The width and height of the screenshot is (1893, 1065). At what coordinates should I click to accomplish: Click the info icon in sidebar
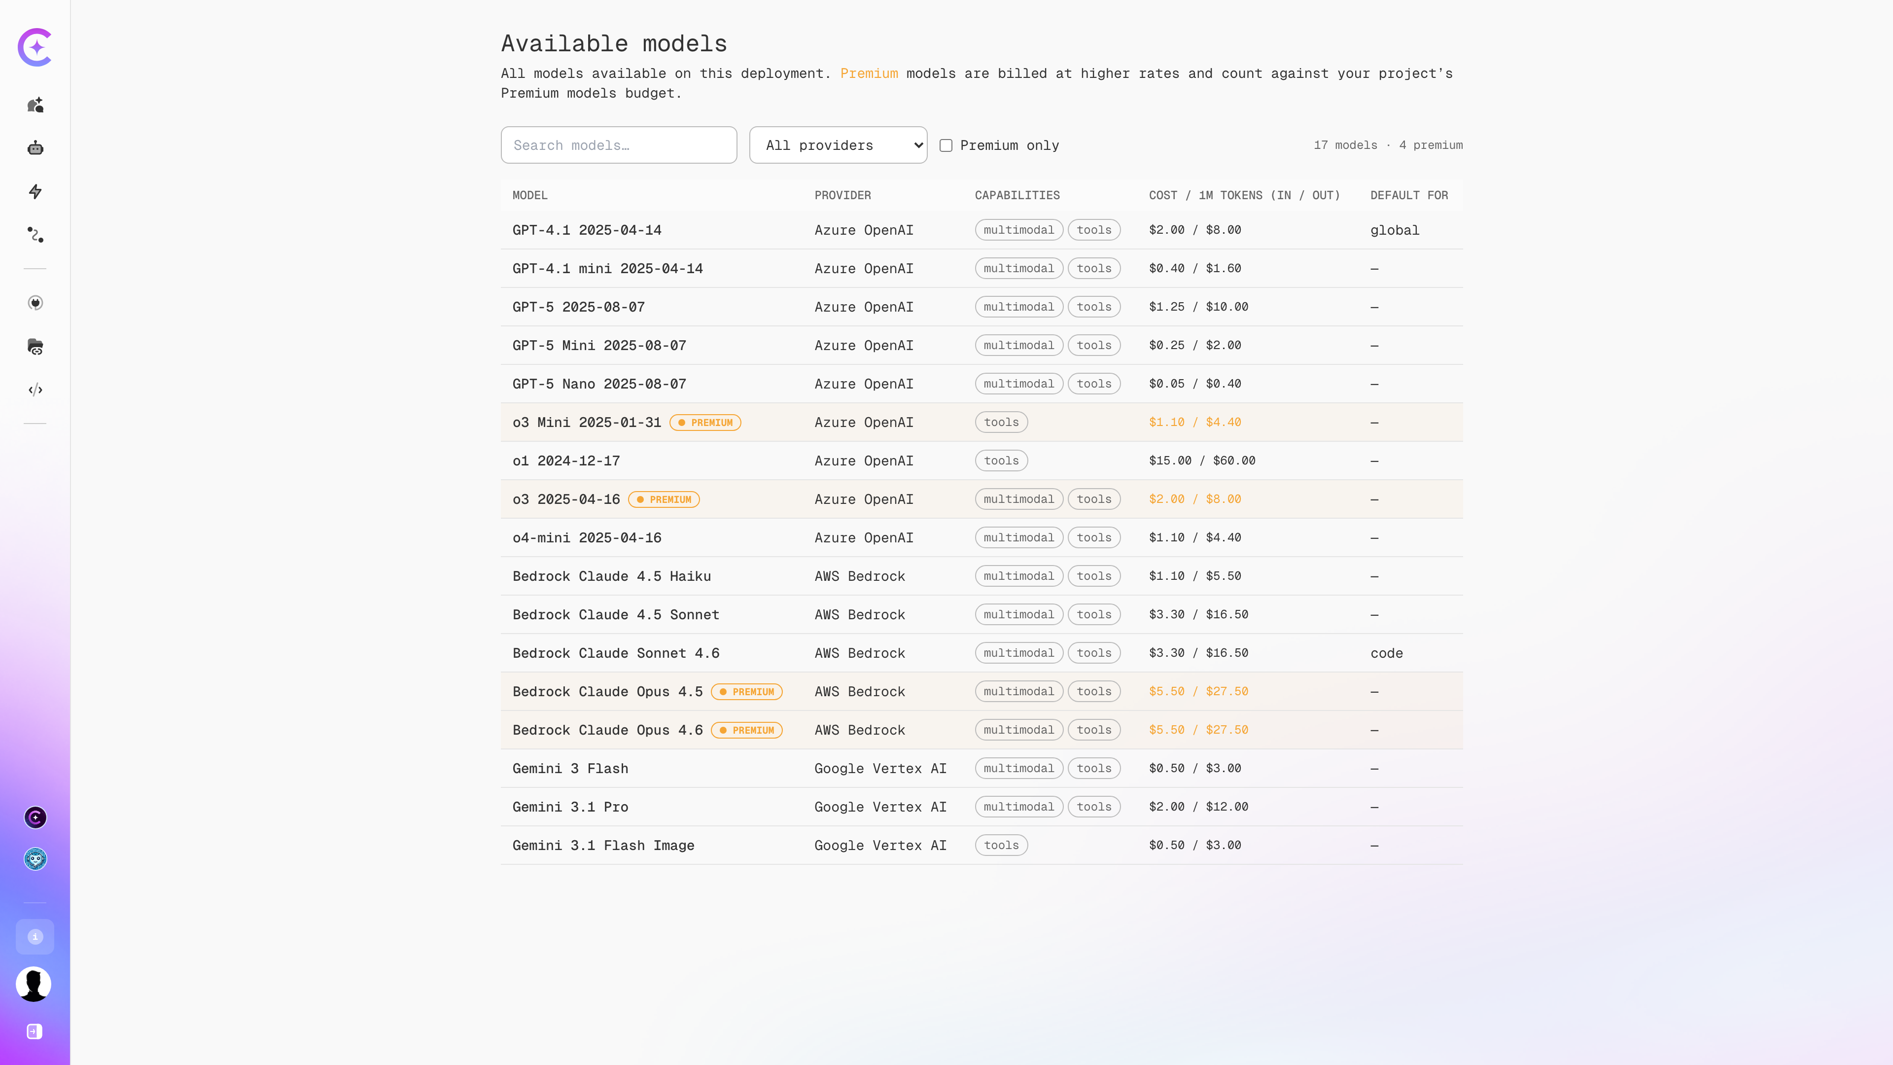coord(35,937)
